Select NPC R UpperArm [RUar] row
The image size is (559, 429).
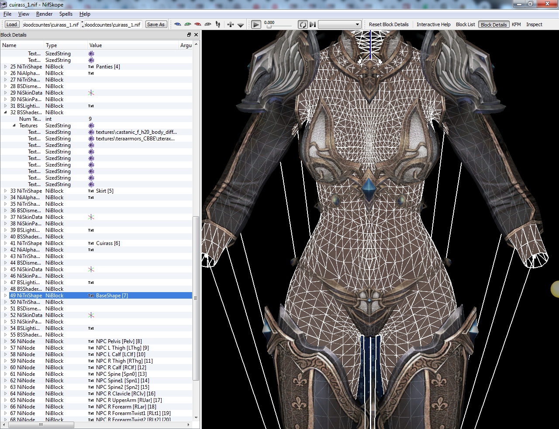tap(96, 400)
